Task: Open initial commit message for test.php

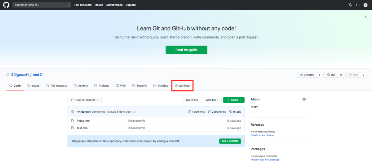Action: pos(136,128)
